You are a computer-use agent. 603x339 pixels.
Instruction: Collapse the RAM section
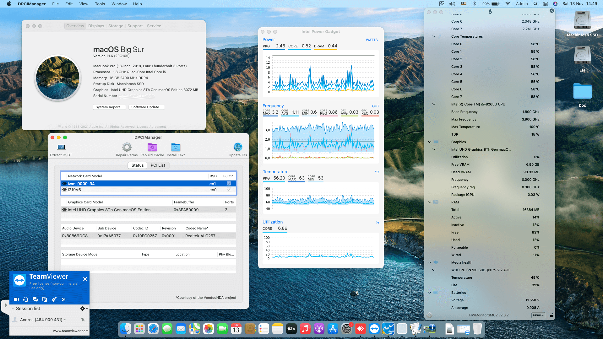(430, 202)
